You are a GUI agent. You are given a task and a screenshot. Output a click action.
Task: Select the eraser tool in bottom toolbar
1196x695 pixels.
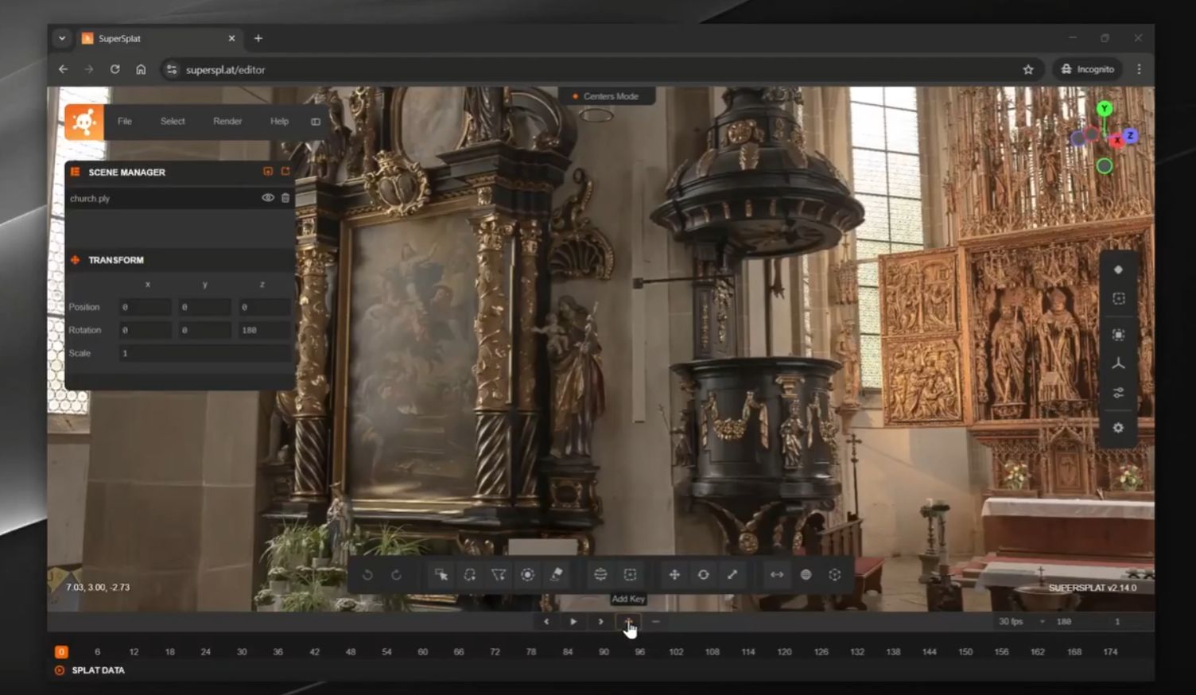tap(557, 574)
